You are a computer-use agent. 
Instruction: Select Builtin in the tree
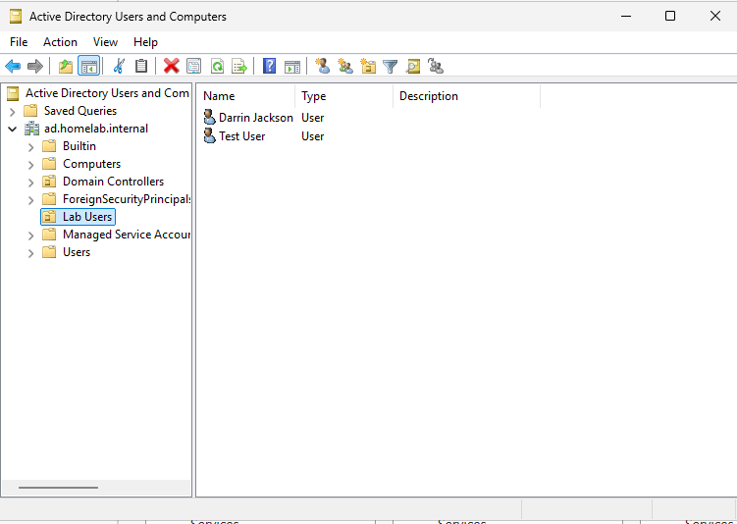click(x=79, y=146)
